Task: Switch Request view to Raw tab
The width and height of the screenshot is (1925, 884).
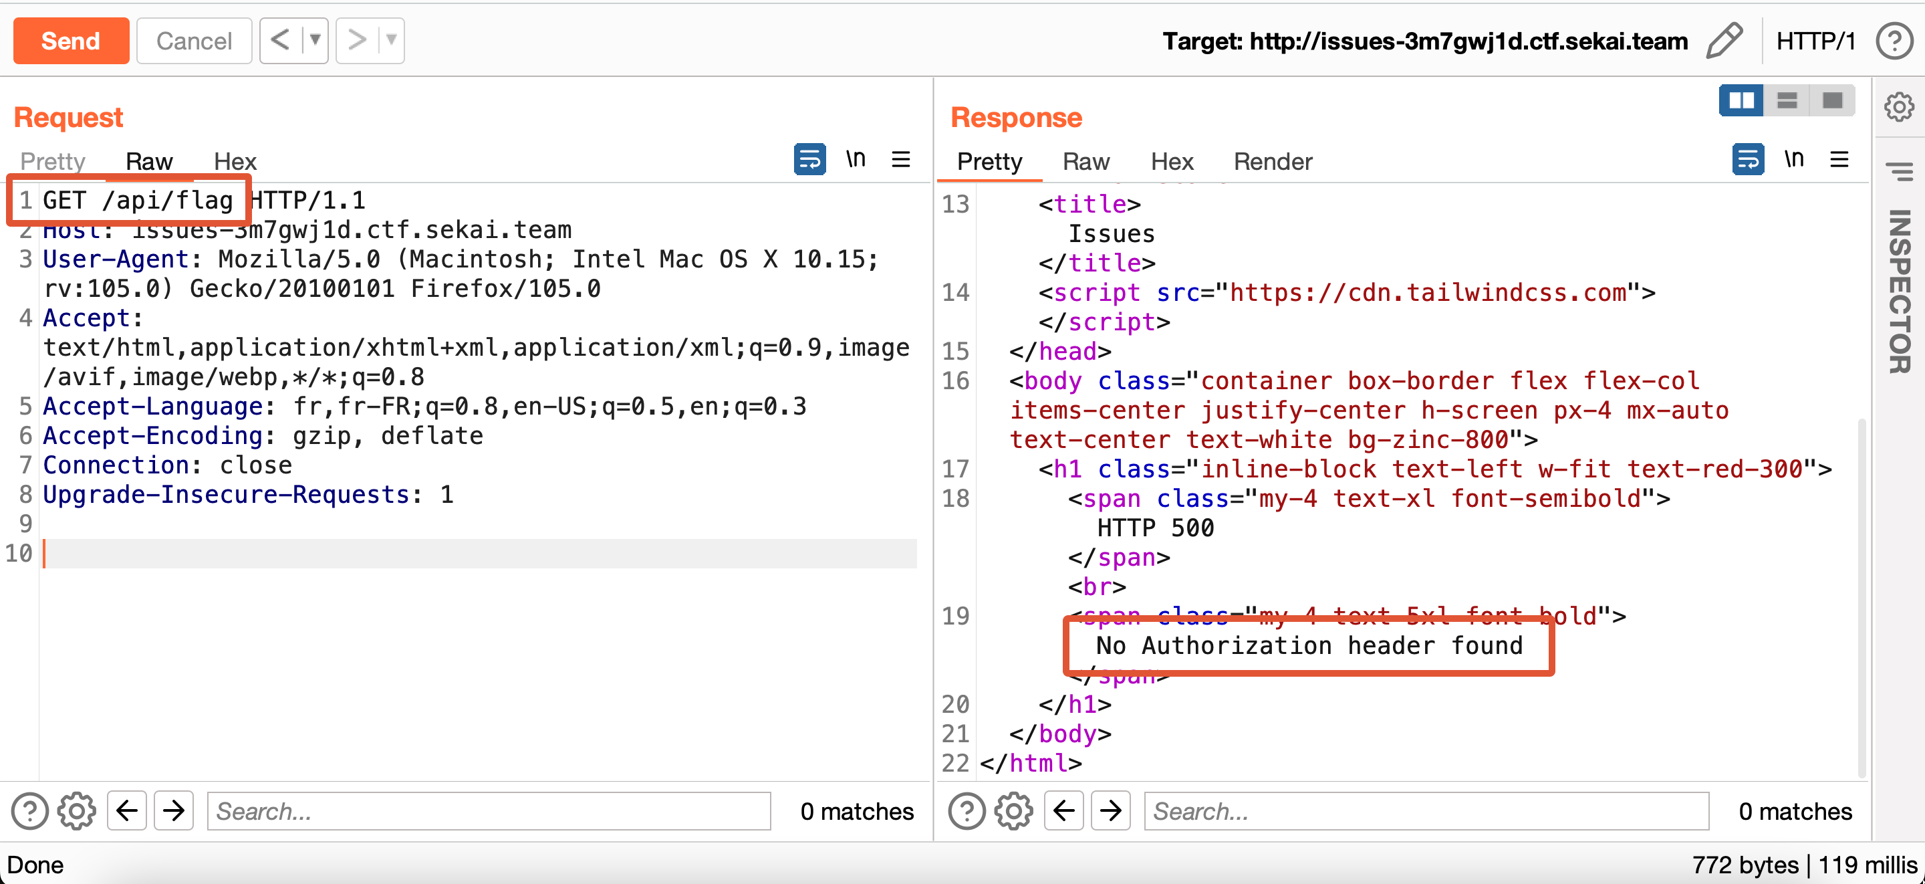Action: point(148,162)
